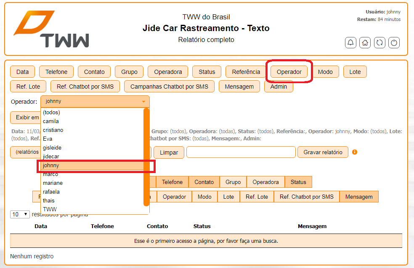This screenshot has width=414, height=268.
Task: Choose johnny in operator list
Action: (93, 165)
